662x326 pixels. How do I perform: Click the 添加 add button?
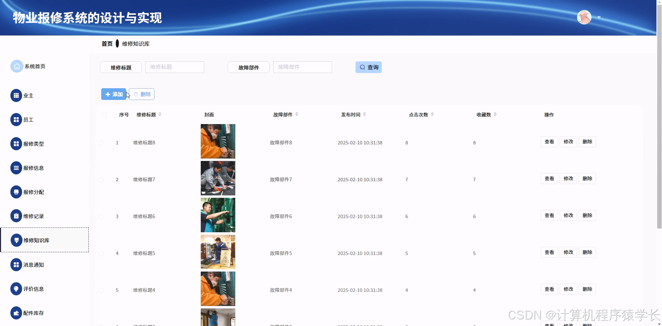click(x=113, y=94)
